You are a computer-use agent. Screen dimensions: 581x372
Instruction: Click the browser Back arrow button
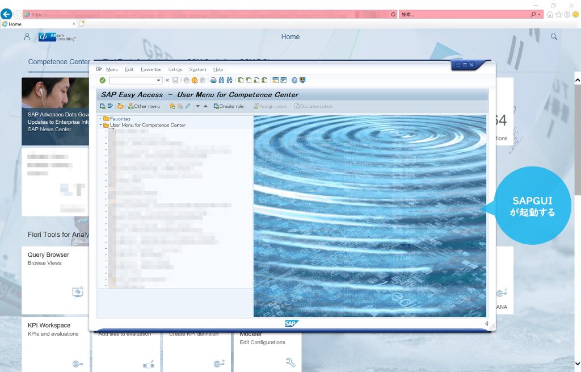(6, 14)
